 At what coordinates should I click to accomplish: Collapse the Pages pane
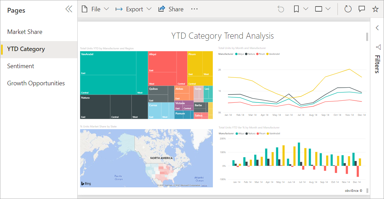(x=69, y=9)
